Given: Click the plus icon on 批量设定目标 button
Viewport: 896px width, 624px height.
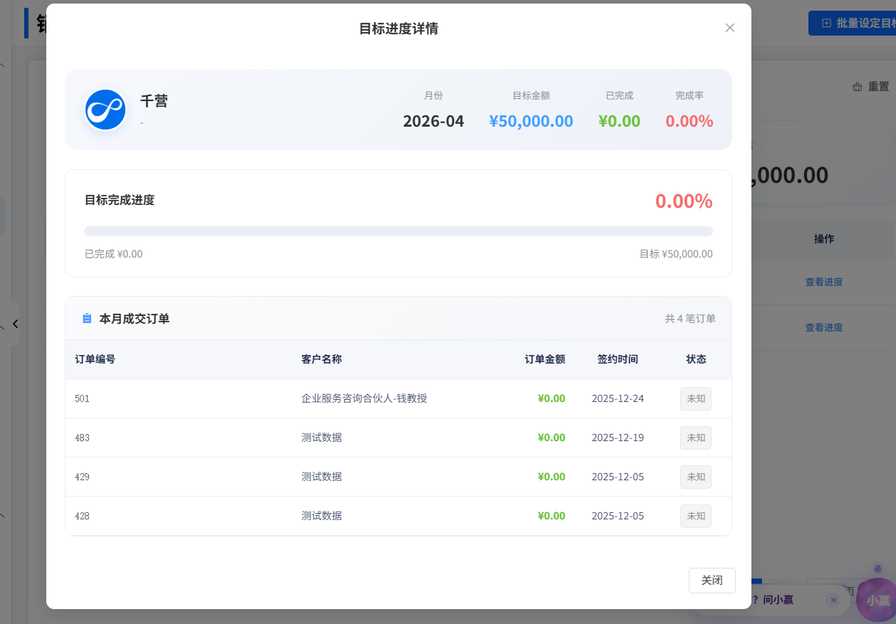Looking at the screenshot, I should click(826, 23).
